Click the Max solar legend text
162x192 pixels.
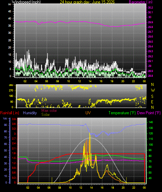49,110
